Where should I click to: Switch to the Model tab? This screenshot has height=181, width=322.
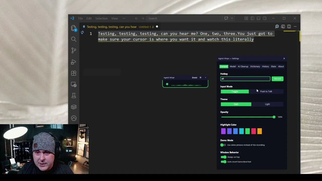(233, 67)
